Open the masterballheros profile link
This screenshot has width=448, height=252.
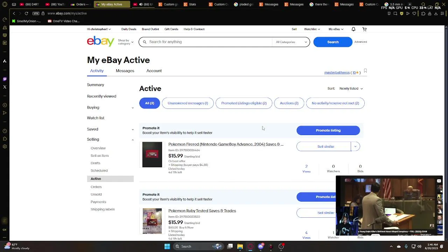click(337, 72)
